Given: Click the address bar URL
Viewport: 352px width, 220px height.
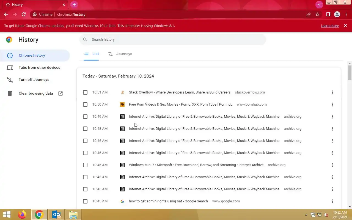Looking at the screenshot, I should 71,14.
